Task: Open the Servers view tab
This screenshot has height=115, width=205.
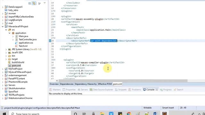Action: 83,90
